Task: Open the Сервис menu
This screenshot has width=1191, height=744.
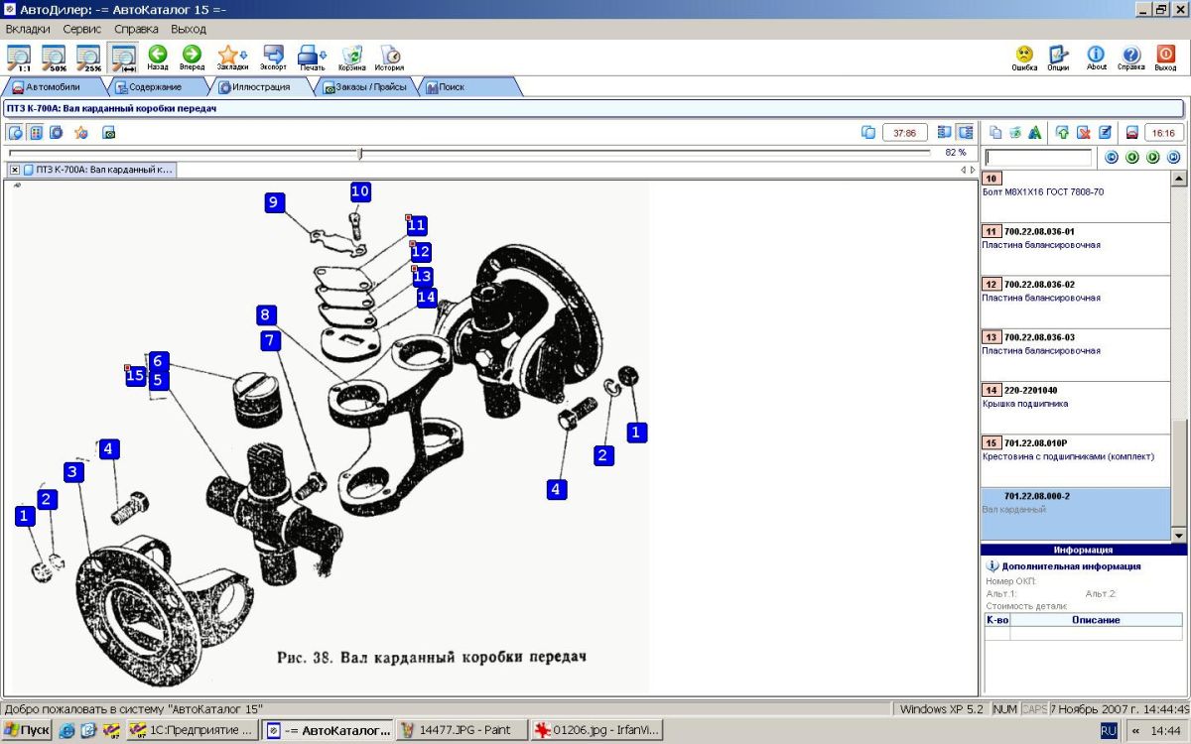Action: pos(81,29)
